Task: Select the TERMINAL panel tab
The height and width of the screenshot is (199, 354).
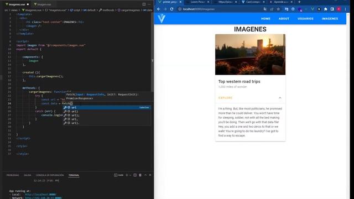Action: tap(74, 175)
